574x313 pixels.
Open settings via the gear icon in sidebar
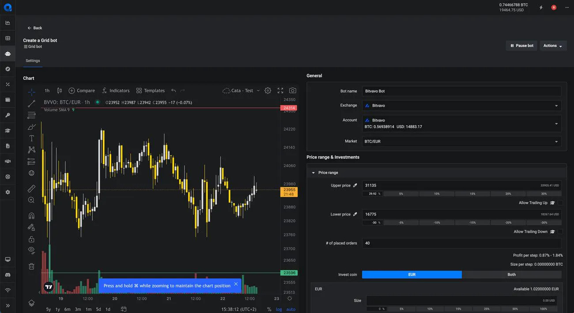[x=7, y=192]
